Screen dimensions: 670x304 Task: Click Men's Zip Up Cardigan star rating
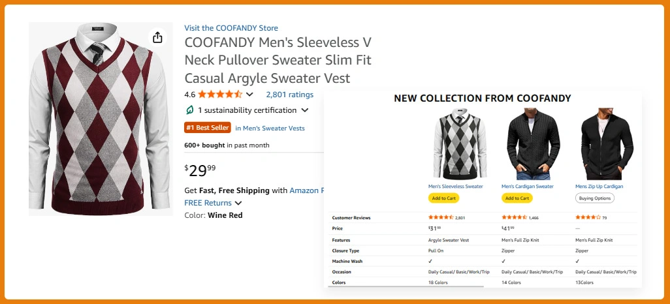tap(588, 217)
